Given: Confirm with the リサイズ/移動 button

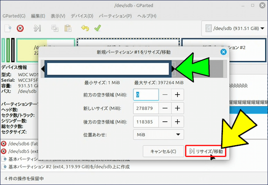Looking at the screenshot, I should coord(206,151).
